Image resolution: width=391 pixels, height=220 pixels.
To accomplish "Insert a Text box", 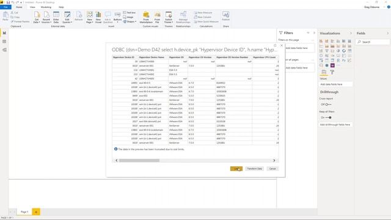I will coord(130,12).
